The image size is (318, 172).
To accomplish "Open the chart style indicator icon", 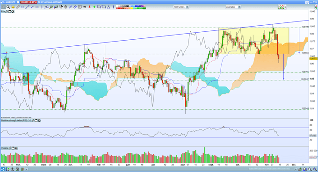I will tap(281, 7).
